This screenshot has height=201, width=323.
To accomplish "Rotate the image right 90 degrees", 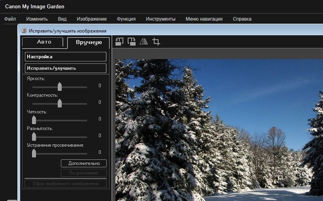I will click(x=132, y=42).
